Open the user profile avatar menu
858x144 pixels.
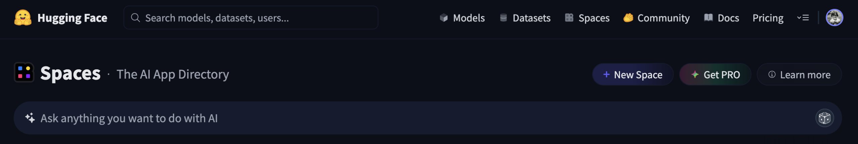pyautogui.click(x=834, y=18)
